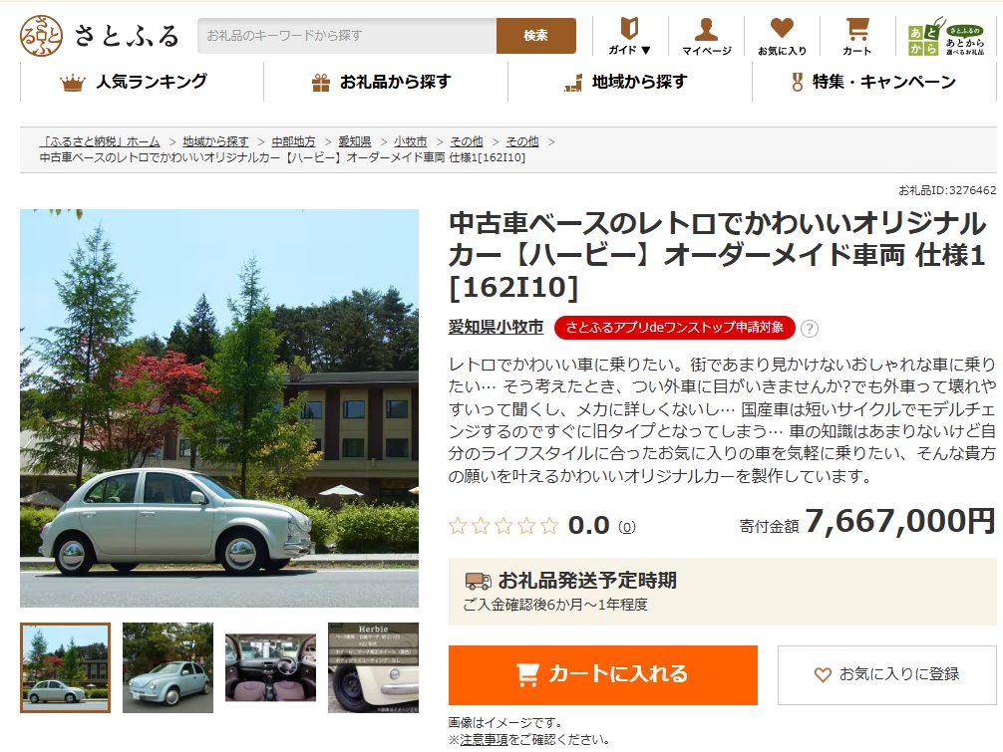This screenshot has height=752, width=1003.
Task: Click the 注意事項 notice link
Action: 483,739
